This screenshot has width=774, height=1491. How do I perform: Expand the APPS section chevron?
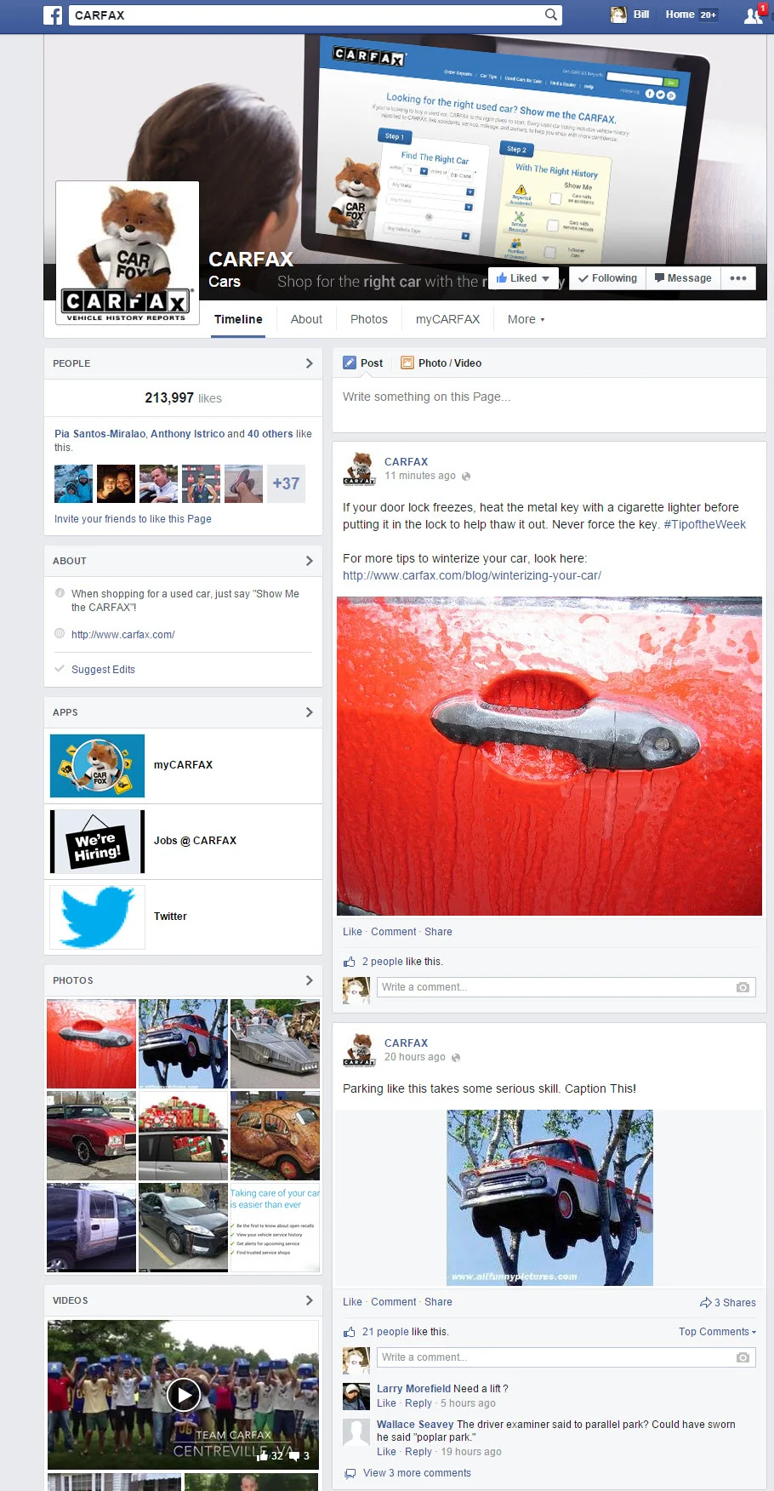tap(309, 712)
